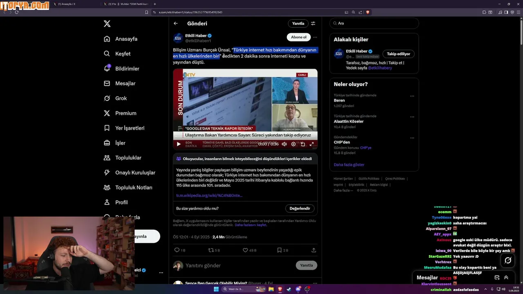This screenshot has height=294, width=523.
Task: Go to Anasayfa in the sidebar
Action: (121, 39)
